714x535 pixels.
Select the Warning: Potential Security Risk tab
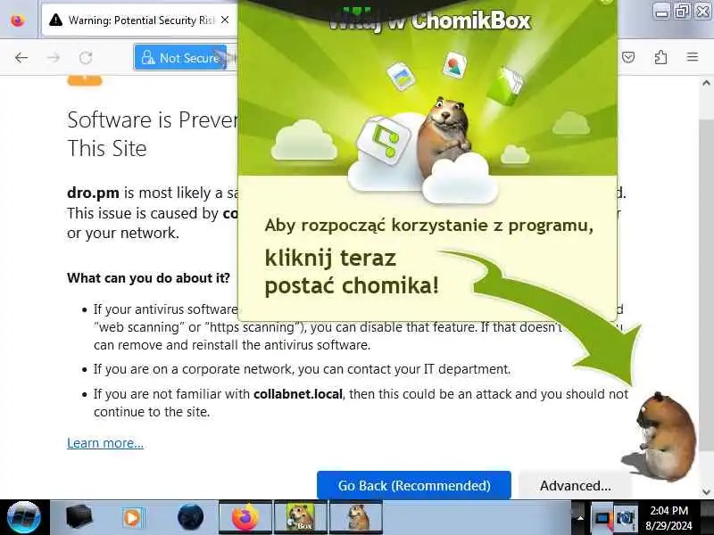(x=139, y=20)
